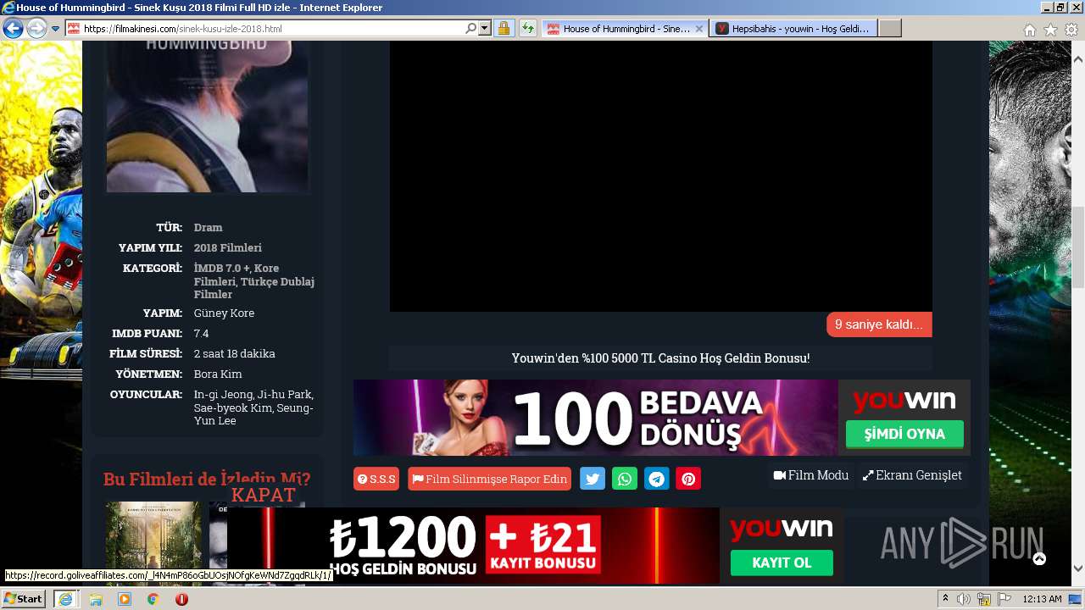Screen dimensions: 1085x610
Task: Click the scrollbar up arrow
Action: pyautogui.click(x=1078, y=60)
